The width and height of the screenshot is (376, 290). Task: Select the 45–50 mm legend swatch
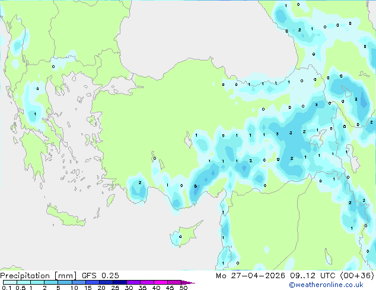174,282
